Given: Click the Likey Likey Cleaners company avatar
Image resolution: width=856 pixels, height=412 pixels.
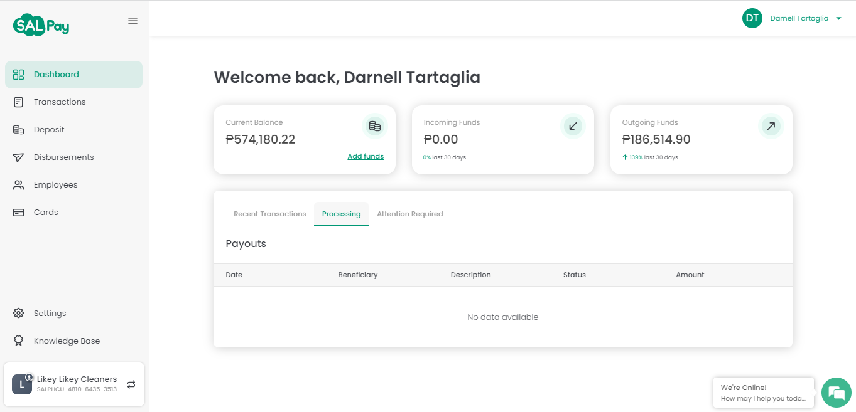Looking at the screenshot, I should click(22, 384).
